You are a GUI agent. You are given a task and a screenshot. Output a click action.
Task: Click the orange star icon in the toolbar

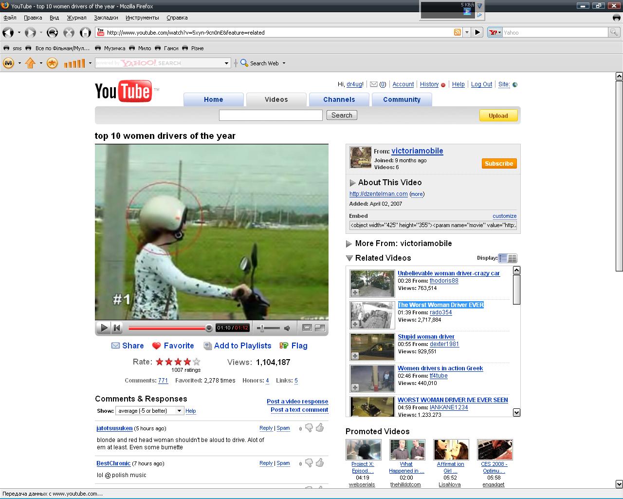pos(52,63)
